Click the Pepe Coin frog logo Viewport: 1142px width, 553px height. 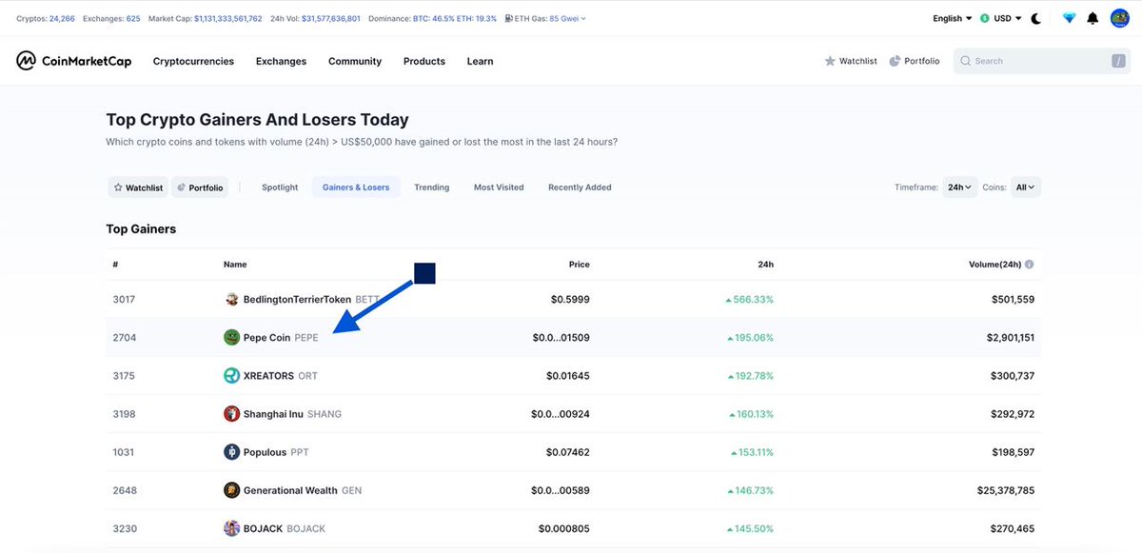click(x=231, y=337)
